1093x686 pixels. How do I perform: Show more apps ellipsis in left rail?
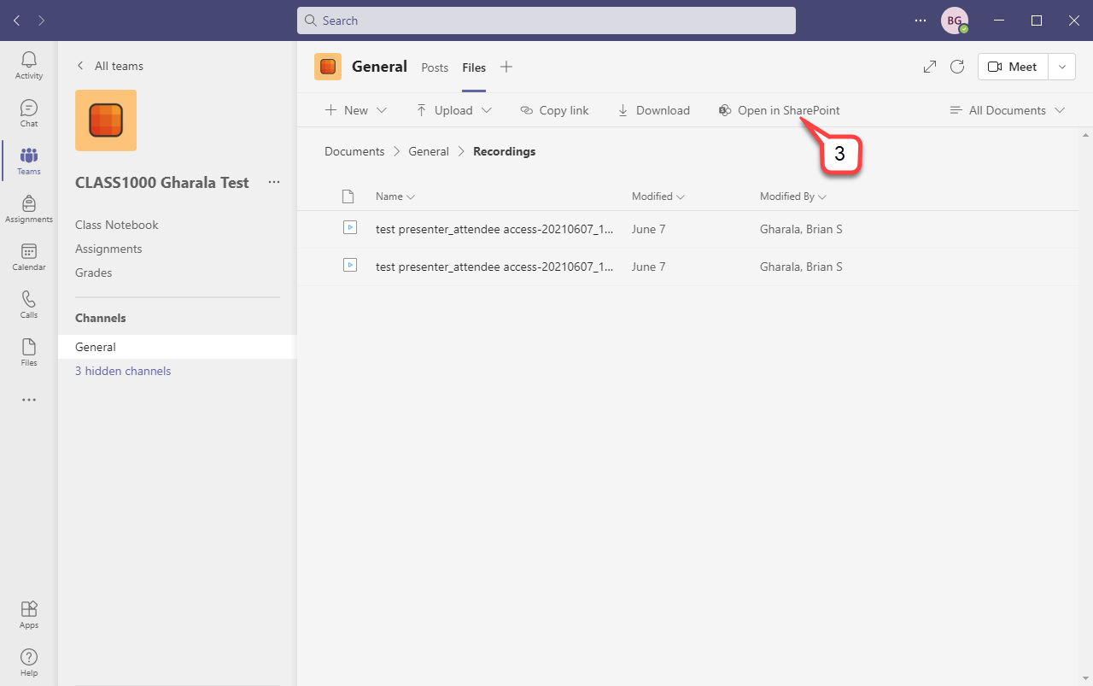point(29,400)
